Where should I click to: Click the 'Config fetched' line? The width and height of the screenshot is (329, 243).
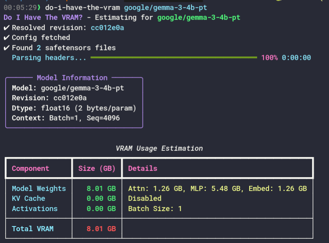pos(41,38)
